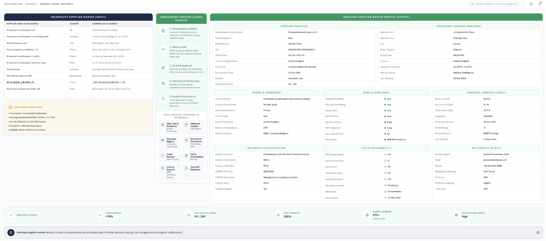This screenshot has height=241, width=546.
Task: Click the Decision Confidence target icon
Action: (456, 215)
